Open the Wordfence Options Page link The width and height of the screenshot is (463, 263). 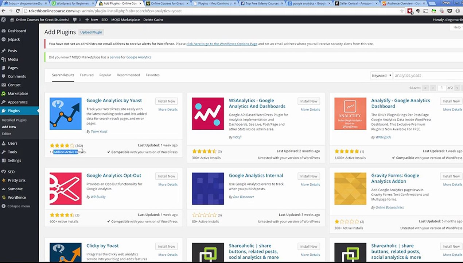point(222,44)
